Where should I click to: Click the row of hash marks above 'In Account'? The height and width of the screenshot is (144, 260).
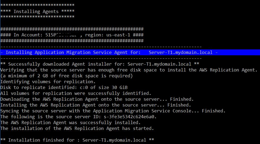[x=72, y=29]
